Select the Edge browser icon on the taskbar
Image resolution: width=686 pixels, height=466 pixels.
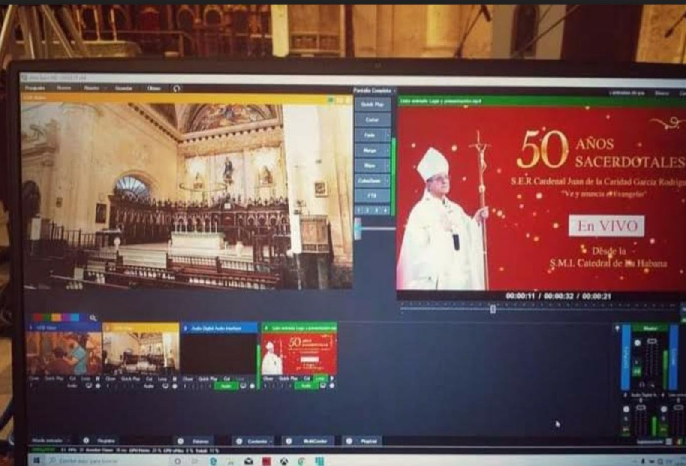pyautogui.click(x=214, y=461)
